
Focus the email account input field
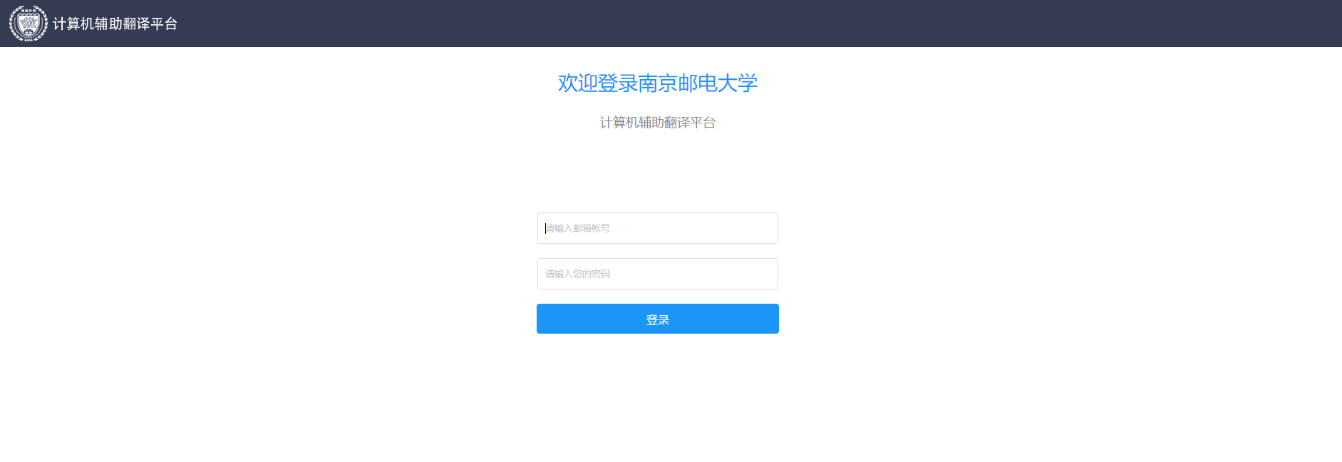coord(657,228)
